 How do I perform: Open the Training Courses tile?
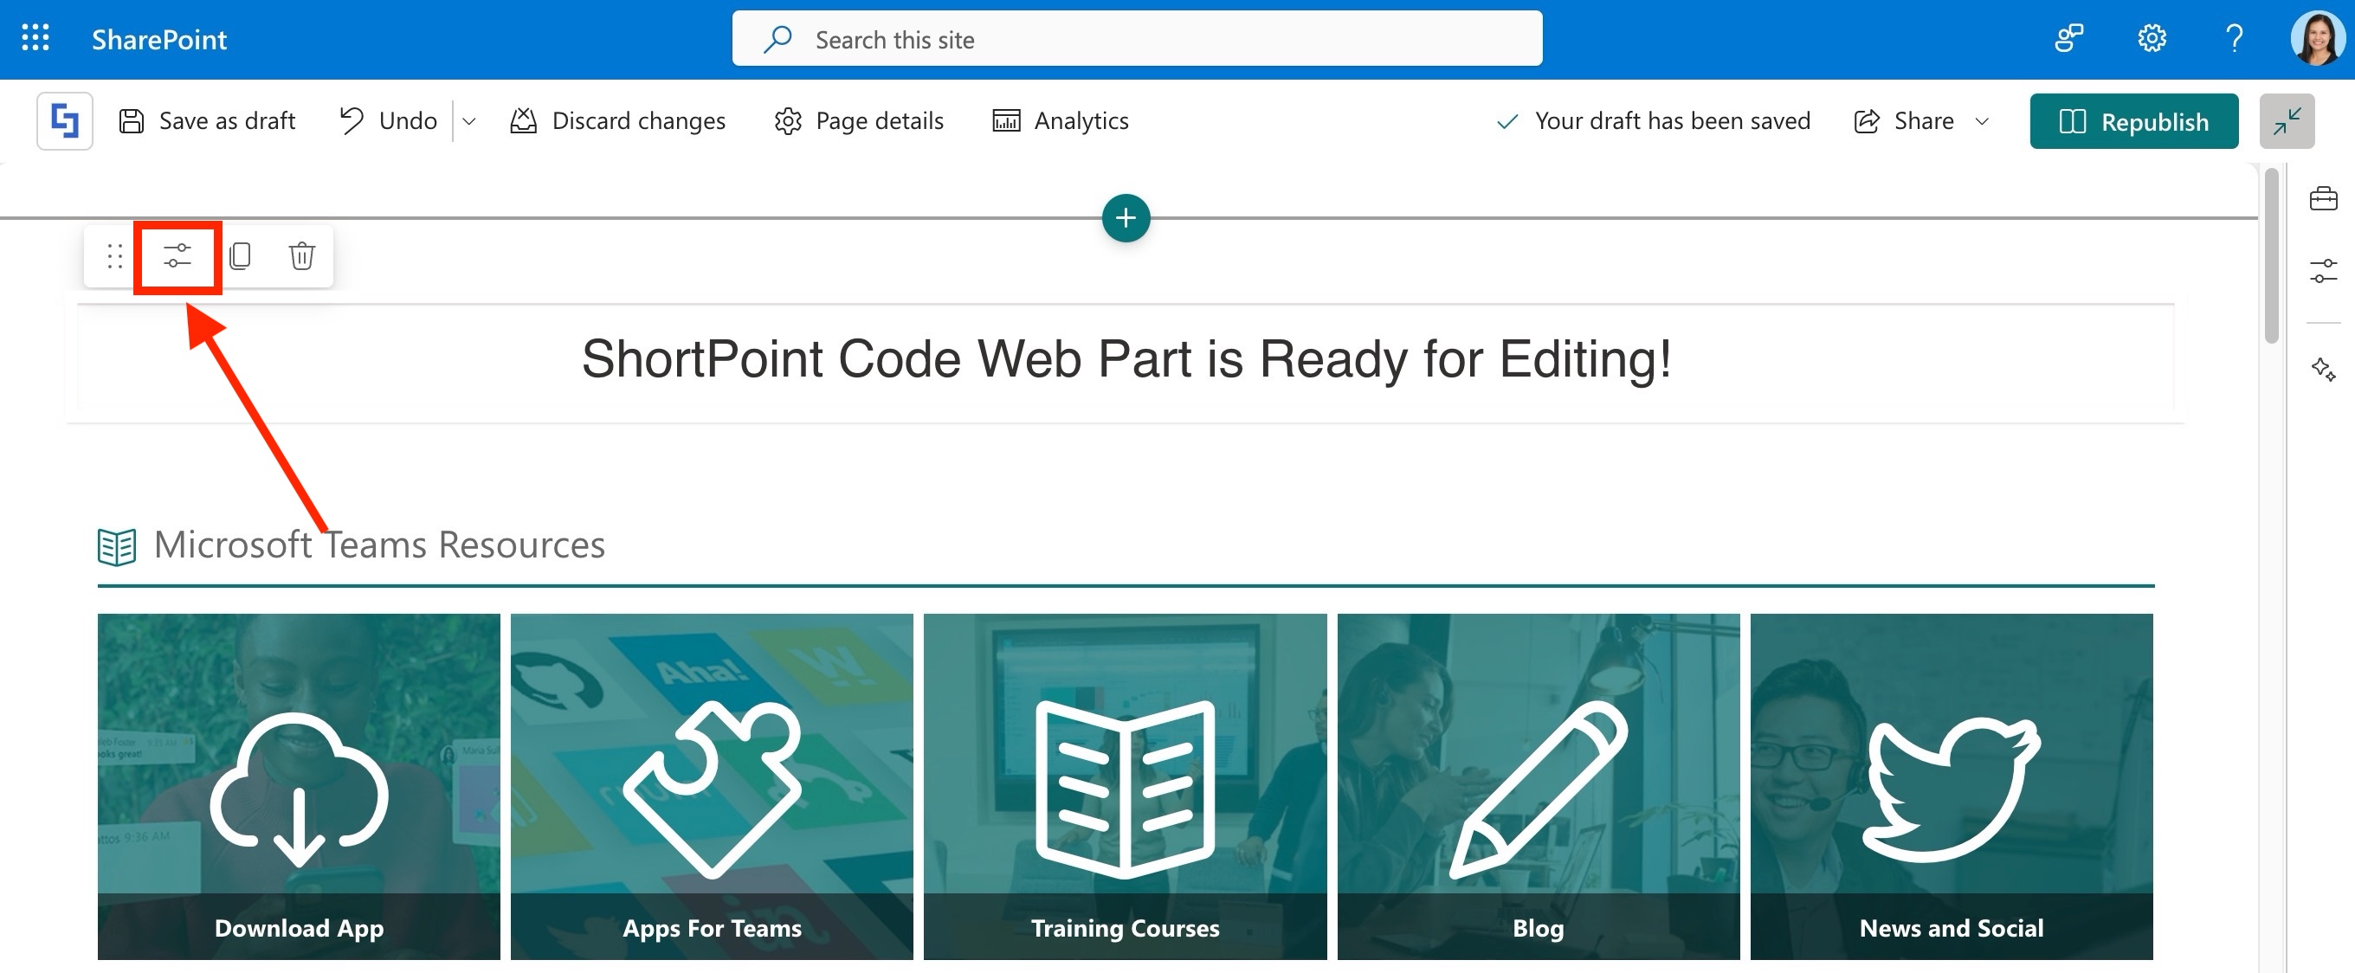tap(1125, 786)
